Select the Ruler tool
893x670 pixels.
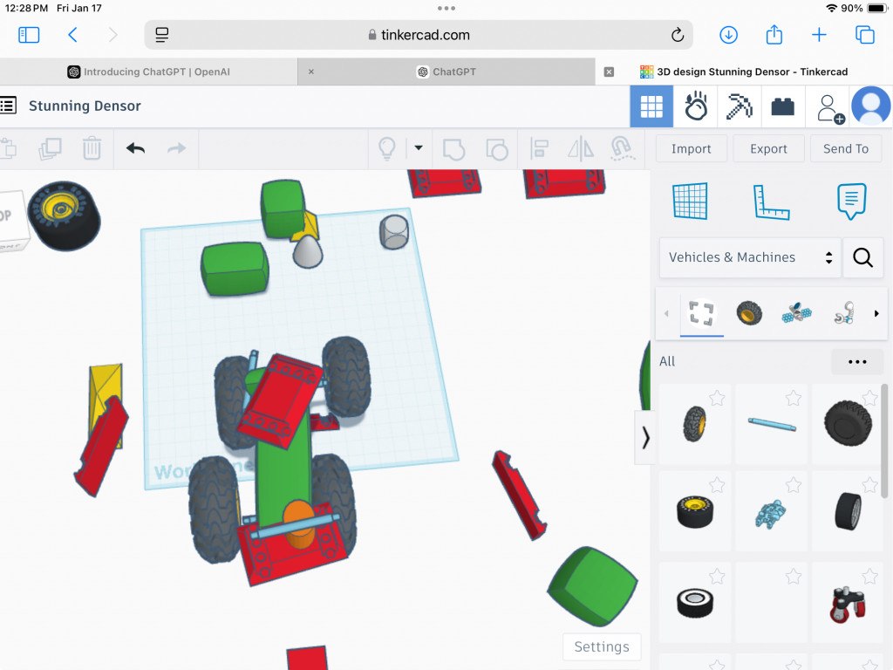click(771, 202)
